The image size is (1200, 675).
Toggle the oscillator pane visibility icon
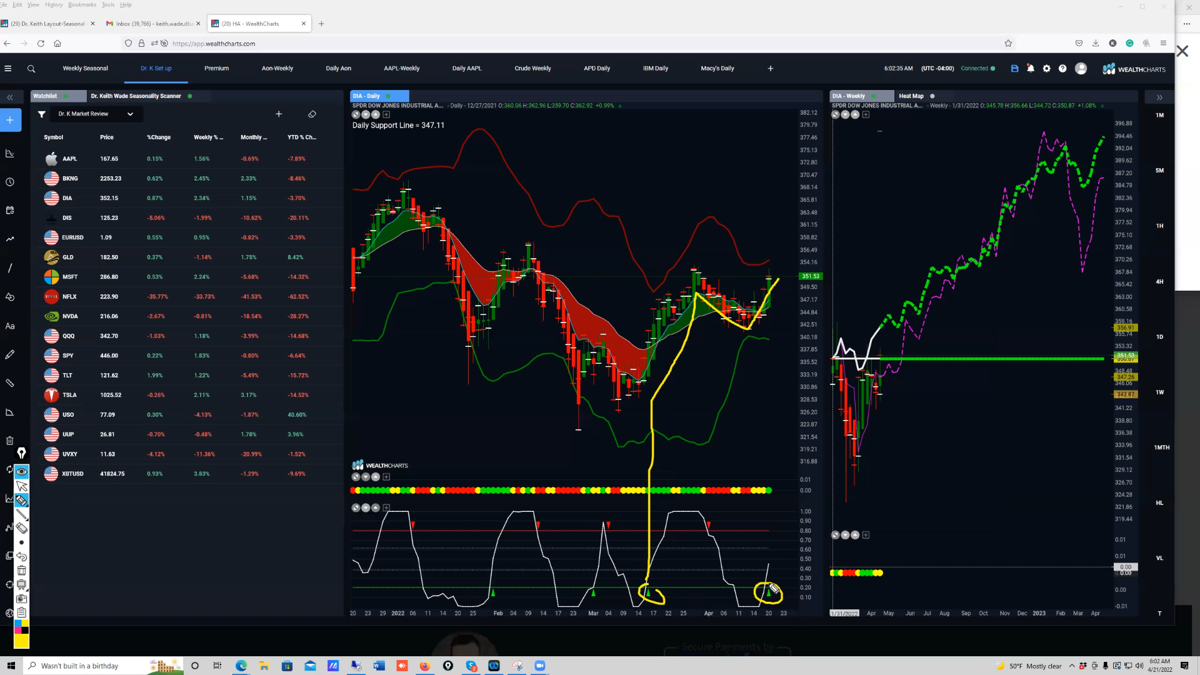356,507
